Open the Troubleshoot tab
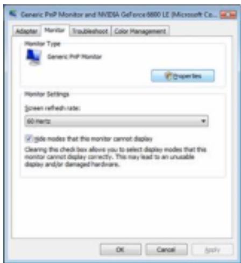 coord(90,31)
